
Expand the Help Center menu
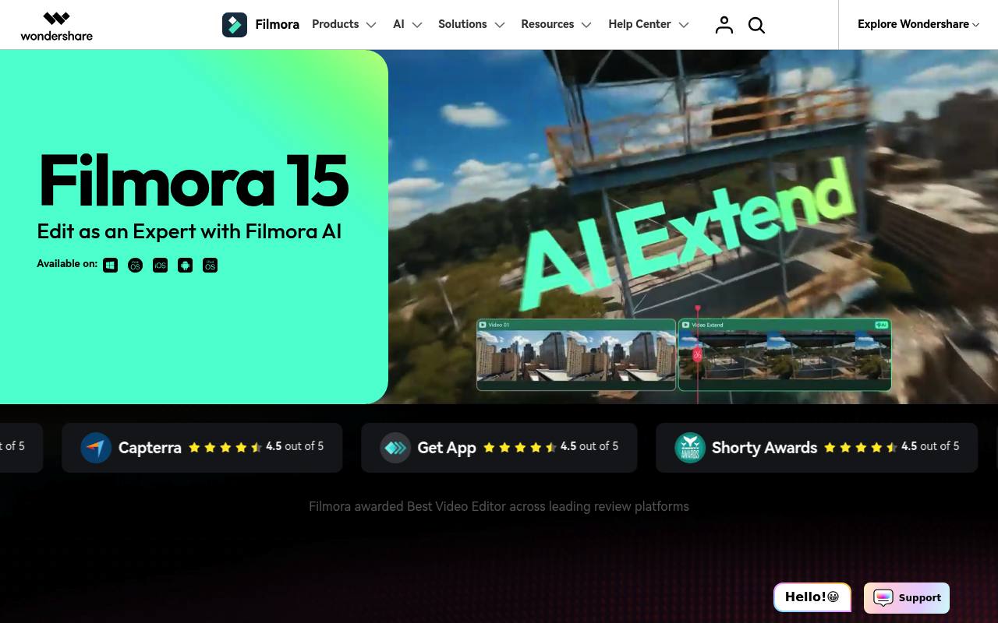(x=649, y=24)
